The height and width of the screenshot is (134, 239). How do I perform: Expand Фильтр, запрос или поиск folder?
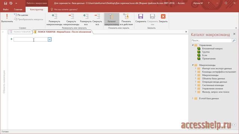click(x=196, y=92)
